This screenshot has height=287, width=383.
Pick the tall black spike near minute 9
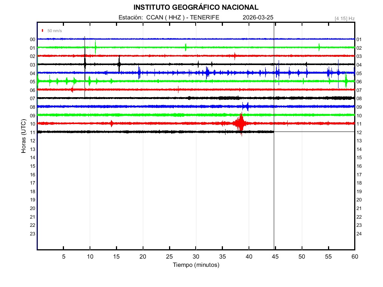[x=85, y=63]
